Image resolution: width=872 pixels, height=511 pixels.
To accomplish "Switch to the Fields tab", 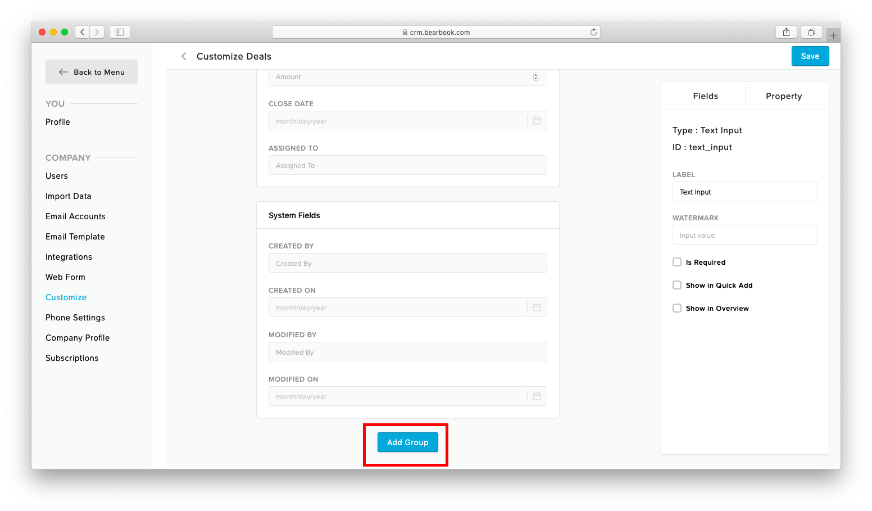I will (705, 96).
